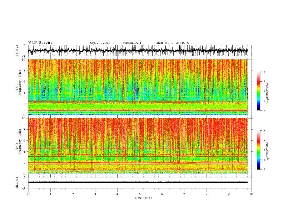
Task: Click the ch.2 colorbar 'log(PSD)(V²/Hz)' label
Action: click(x=267, y=152)
